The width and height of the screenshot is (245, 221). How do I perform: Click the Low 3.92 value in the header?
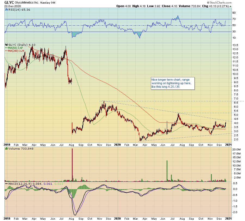[154, 6]
